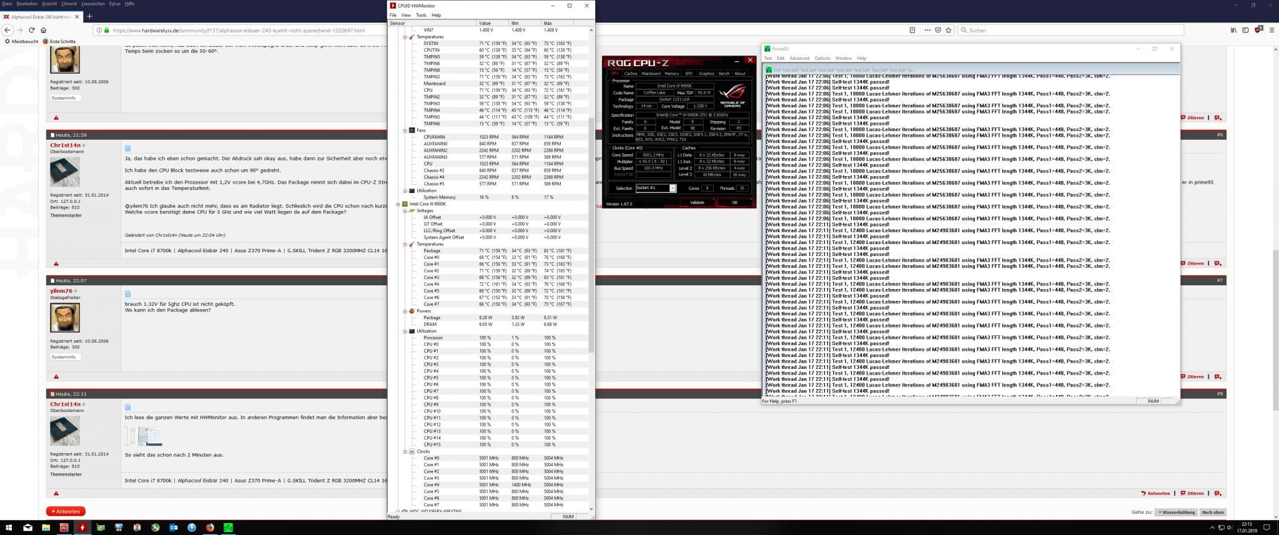Image resolution: width=1279 pixels, height=535 pixels.
Task: Open Chr1st14n profile in post #8
Action: point(66,404)
